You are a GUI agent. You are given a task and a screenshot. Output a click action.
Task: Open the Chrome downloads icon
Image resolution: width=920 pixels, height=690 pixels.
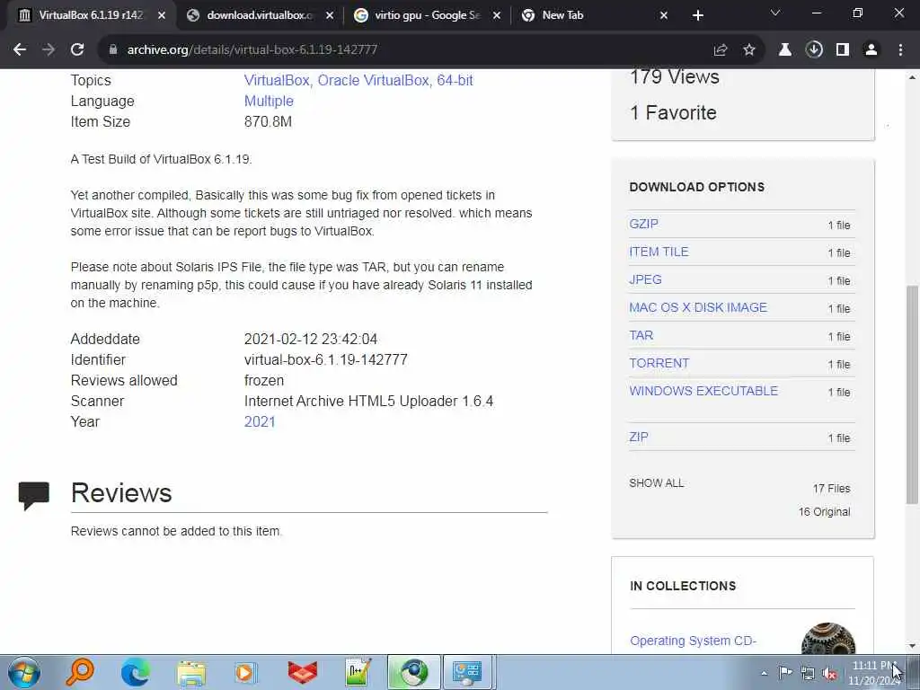pyautogui.click(x=814, y=50)
